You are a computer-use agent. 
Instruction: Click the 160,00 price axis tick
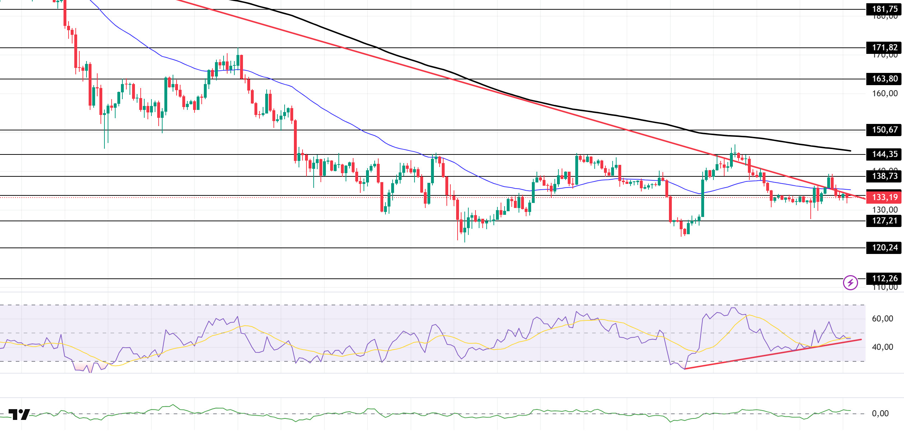pos(884,93)
